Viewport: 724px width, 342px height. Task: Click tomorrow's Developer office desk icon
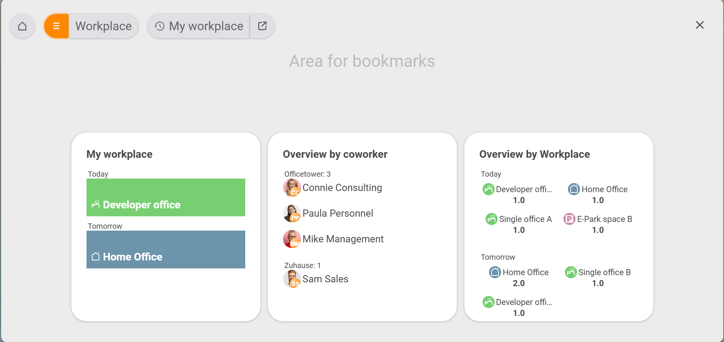coord(489,302)
